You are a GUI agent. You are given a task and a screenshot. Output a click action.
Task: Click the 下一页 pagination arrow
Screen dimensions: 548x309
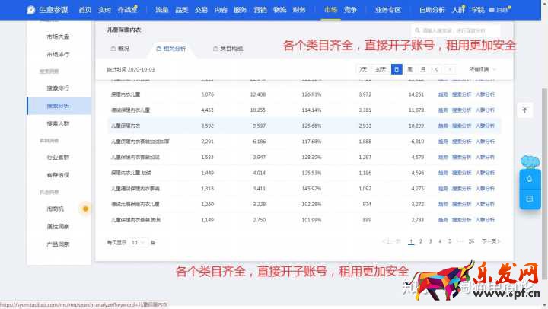(491, 241)
